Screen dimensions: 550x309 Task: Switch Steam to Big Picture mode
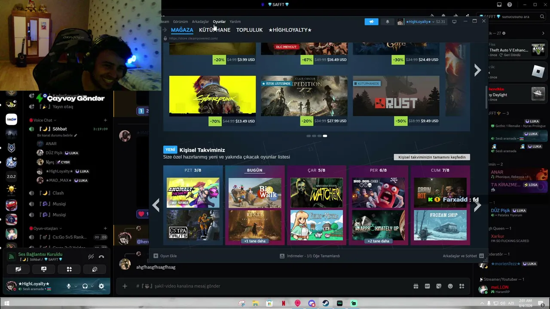(x=454, y=21)
